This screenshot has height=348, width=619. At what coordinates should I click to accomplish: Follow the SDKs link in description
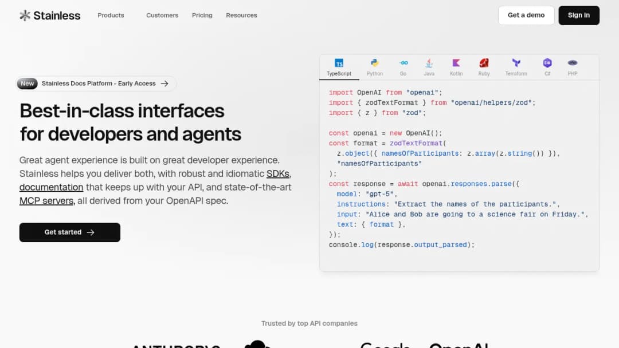(x=277, y=174)
